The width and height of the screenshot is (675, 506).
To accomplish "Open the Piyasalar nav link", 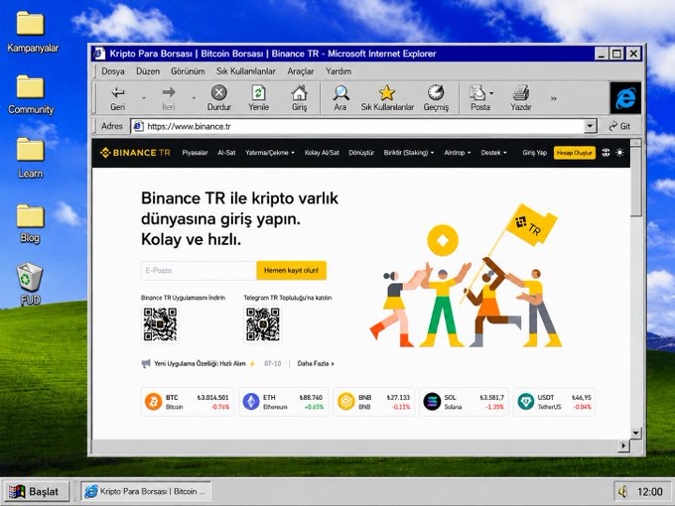I will pos(195,153).
